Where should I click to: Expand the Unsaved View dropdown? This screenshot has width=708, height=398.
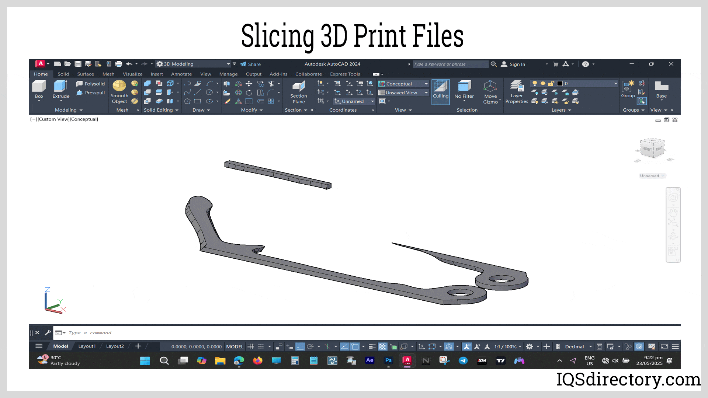point(426,93)
